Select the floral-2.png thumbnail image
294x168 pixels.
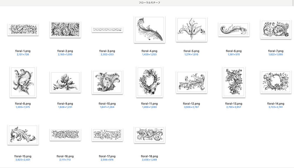click(x=65, y=29)
